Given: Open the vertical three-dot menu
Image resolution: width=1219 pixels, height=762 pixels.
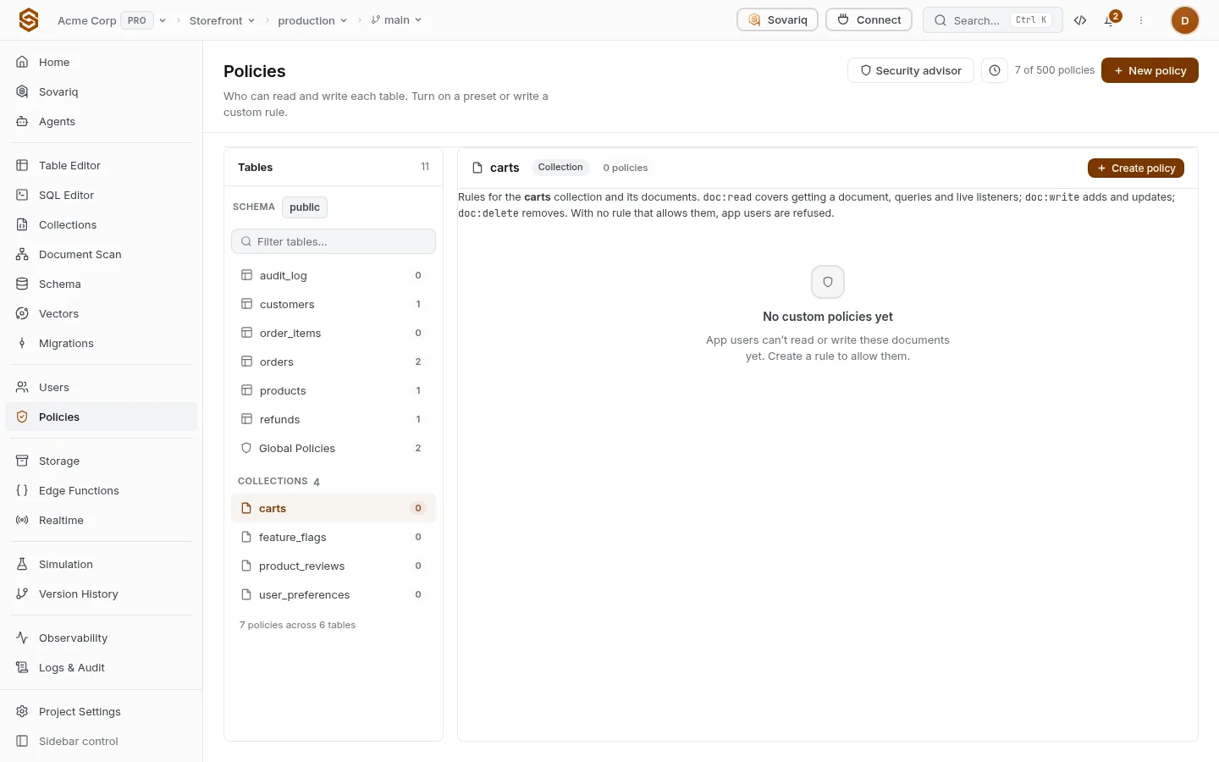Looking at the screenshot, I should (1141, 20).
